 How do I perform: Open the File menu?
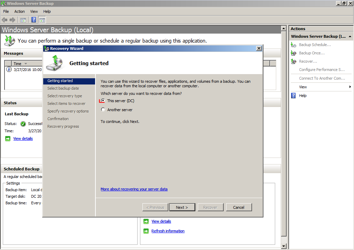[6, 11]
